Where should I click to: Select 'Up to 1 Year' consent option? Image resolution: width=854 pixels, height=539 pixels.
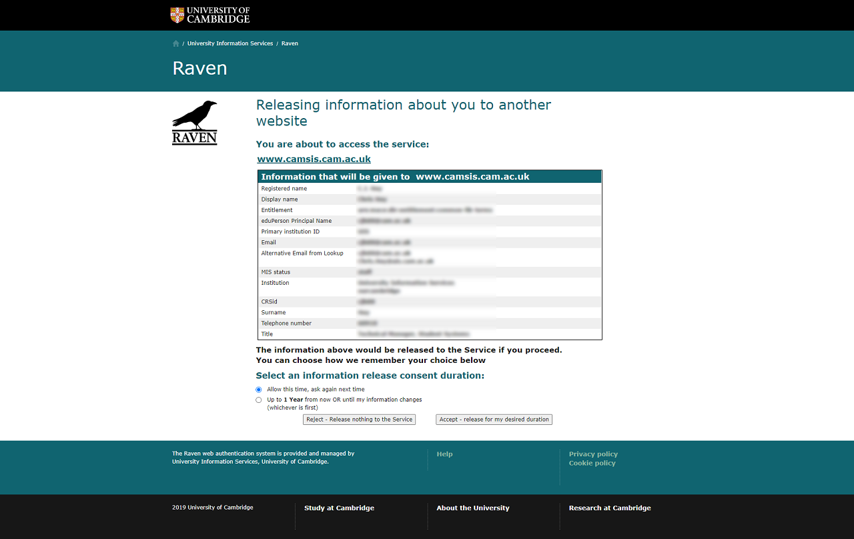[x=259, y=400]
